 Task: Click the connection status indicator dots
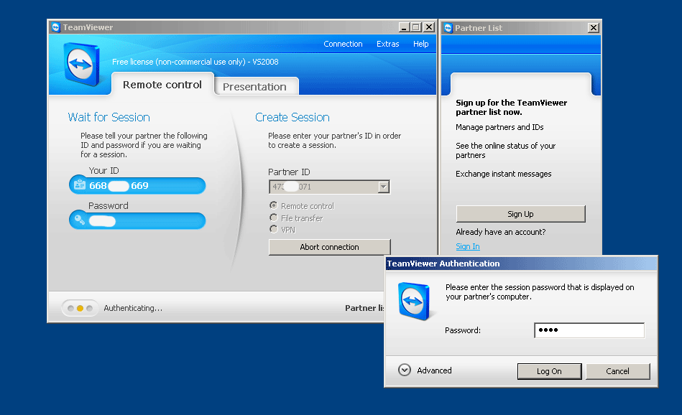[80, 308]
